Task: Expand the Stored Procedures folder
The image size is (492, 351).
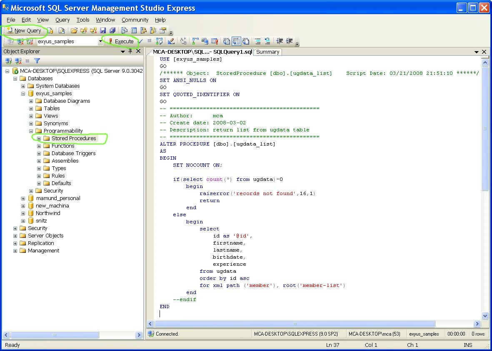Action: click(x=39, y=138)
